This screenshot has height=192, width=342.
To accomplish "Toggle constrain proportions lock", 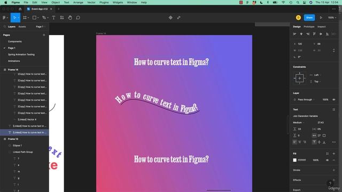I will pos(333,50).
